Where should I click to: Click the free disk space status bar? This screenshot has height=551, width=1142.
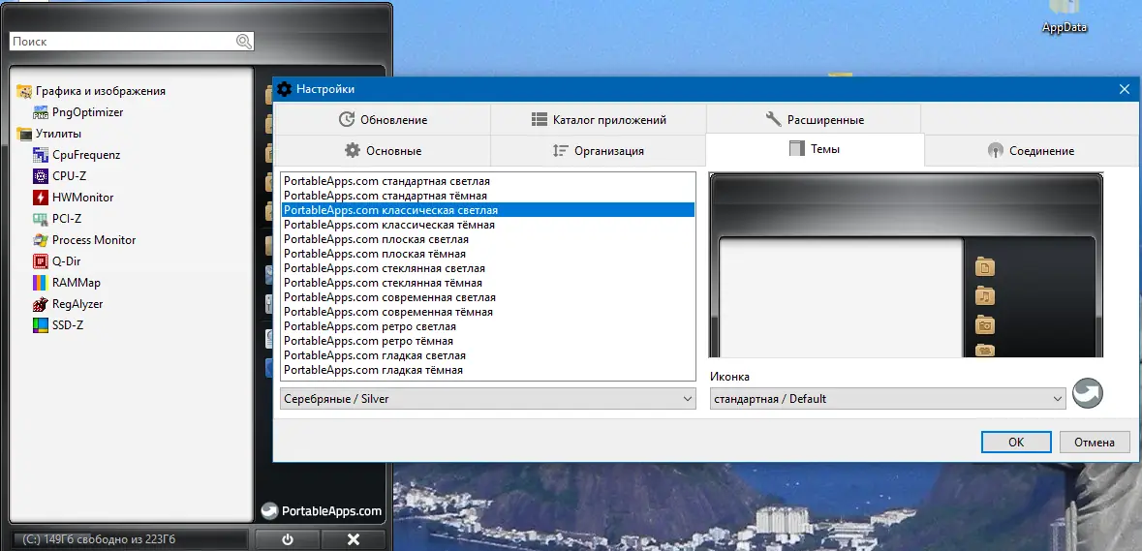pyautogui.click(x=130, y=539)
